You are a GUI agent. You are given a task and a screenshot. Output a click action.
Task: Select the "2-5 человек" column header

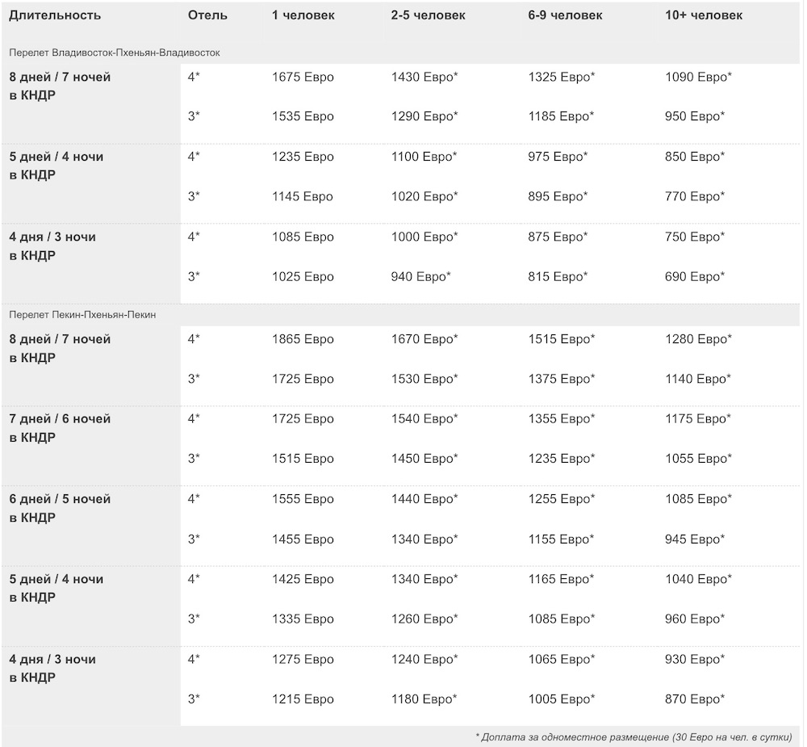click(x=429, y=15)
